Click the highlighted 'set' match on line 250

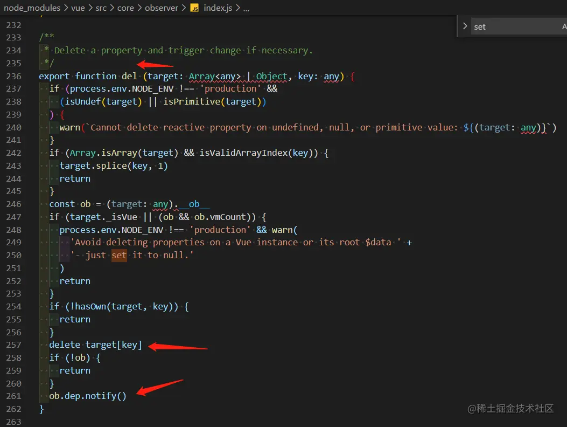click(119, 256)
